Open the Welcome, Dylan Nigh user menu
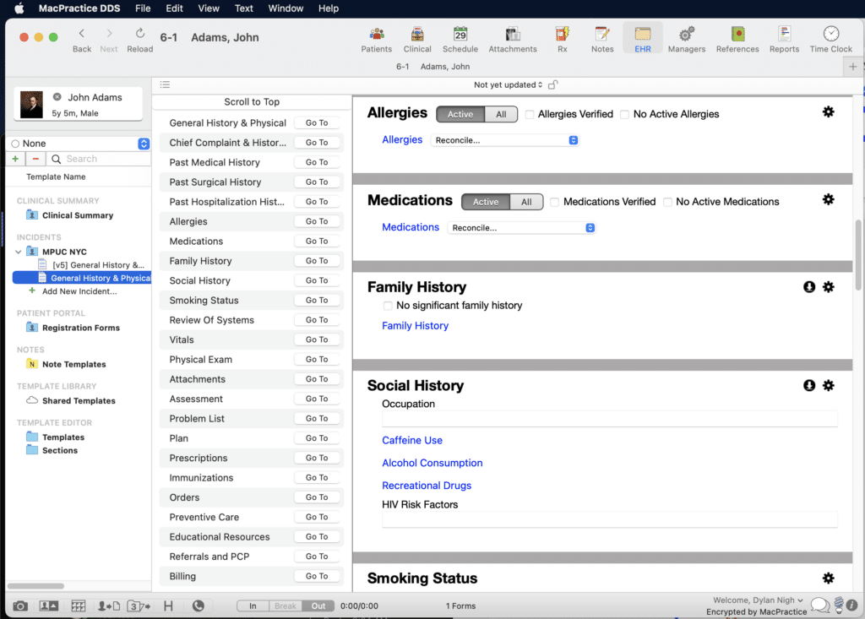The image size is (865, 619). 758,600
